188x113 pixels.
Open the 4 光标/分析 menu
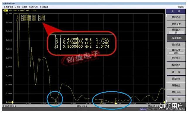point(33,7)
